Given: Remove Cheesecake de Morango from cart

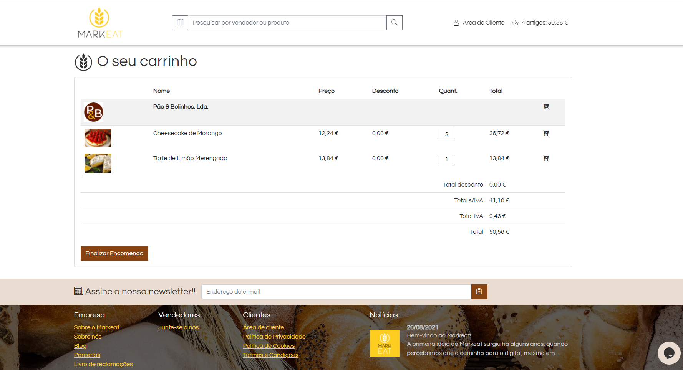Looking at the screenshot, I should tap(546, 133).
